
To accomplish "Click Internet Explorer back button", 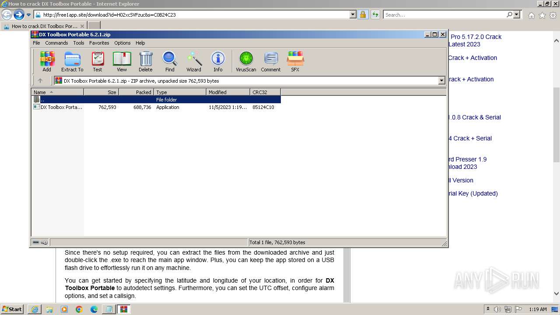I will (7, 14).
